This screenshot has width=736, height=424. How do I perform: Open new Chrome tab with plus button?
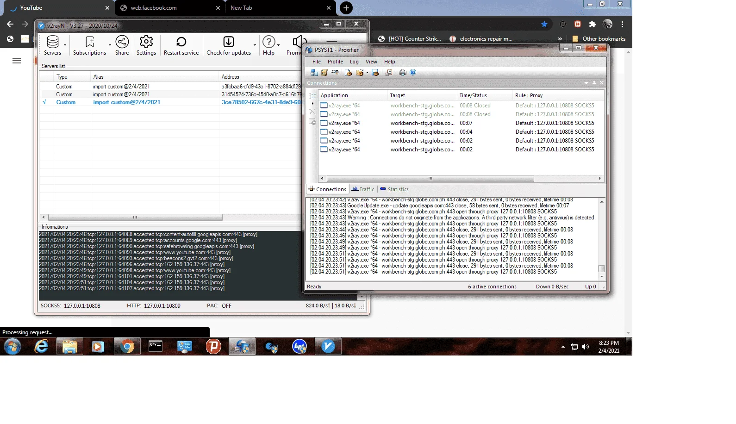(x=346, y=8)
